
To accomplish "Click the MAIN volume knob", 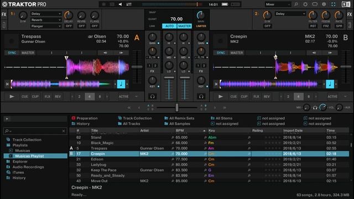I will pyautogui.click(x=200, y=15).
